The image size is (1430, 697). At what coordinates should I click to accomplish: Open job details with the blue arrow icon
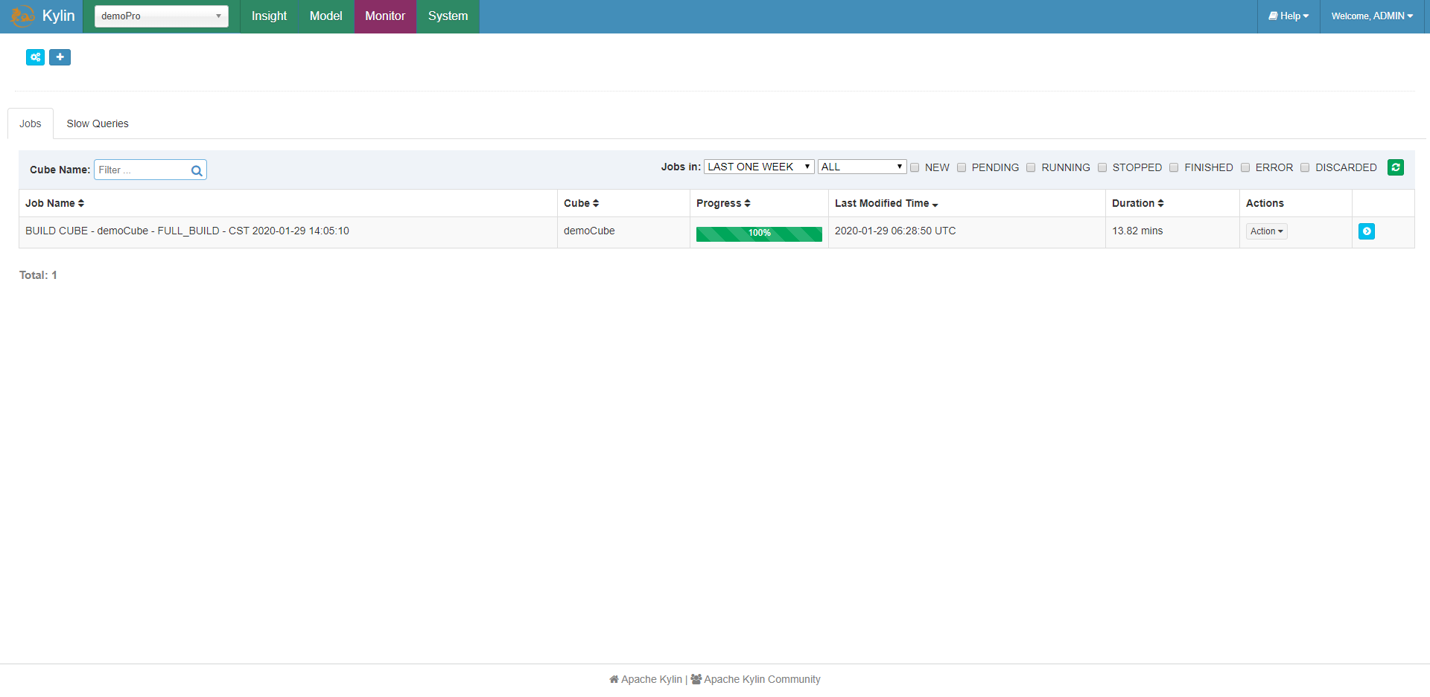(x=1367, y=231)
